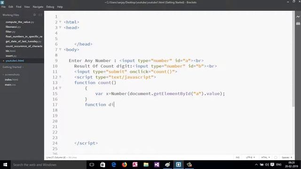Viewport: 301px width, 169px height.
Task: Click the editor vertical scrollbar
Action: tap(293, 59)
